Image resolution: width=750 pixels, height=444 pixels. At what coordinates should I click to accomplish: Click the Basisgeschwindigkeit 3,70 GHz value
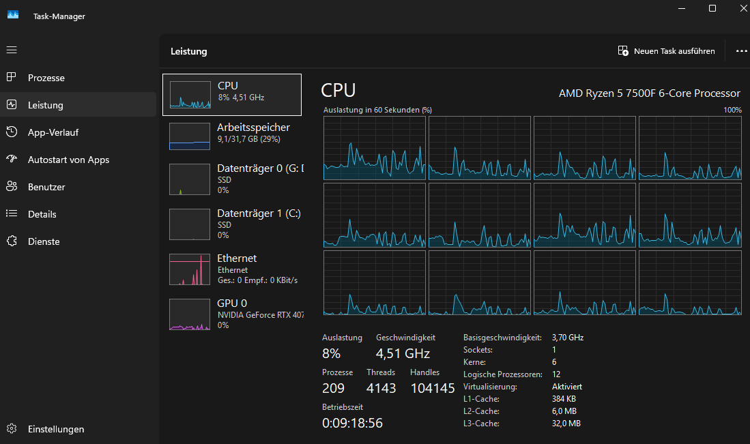click(568, 338)
